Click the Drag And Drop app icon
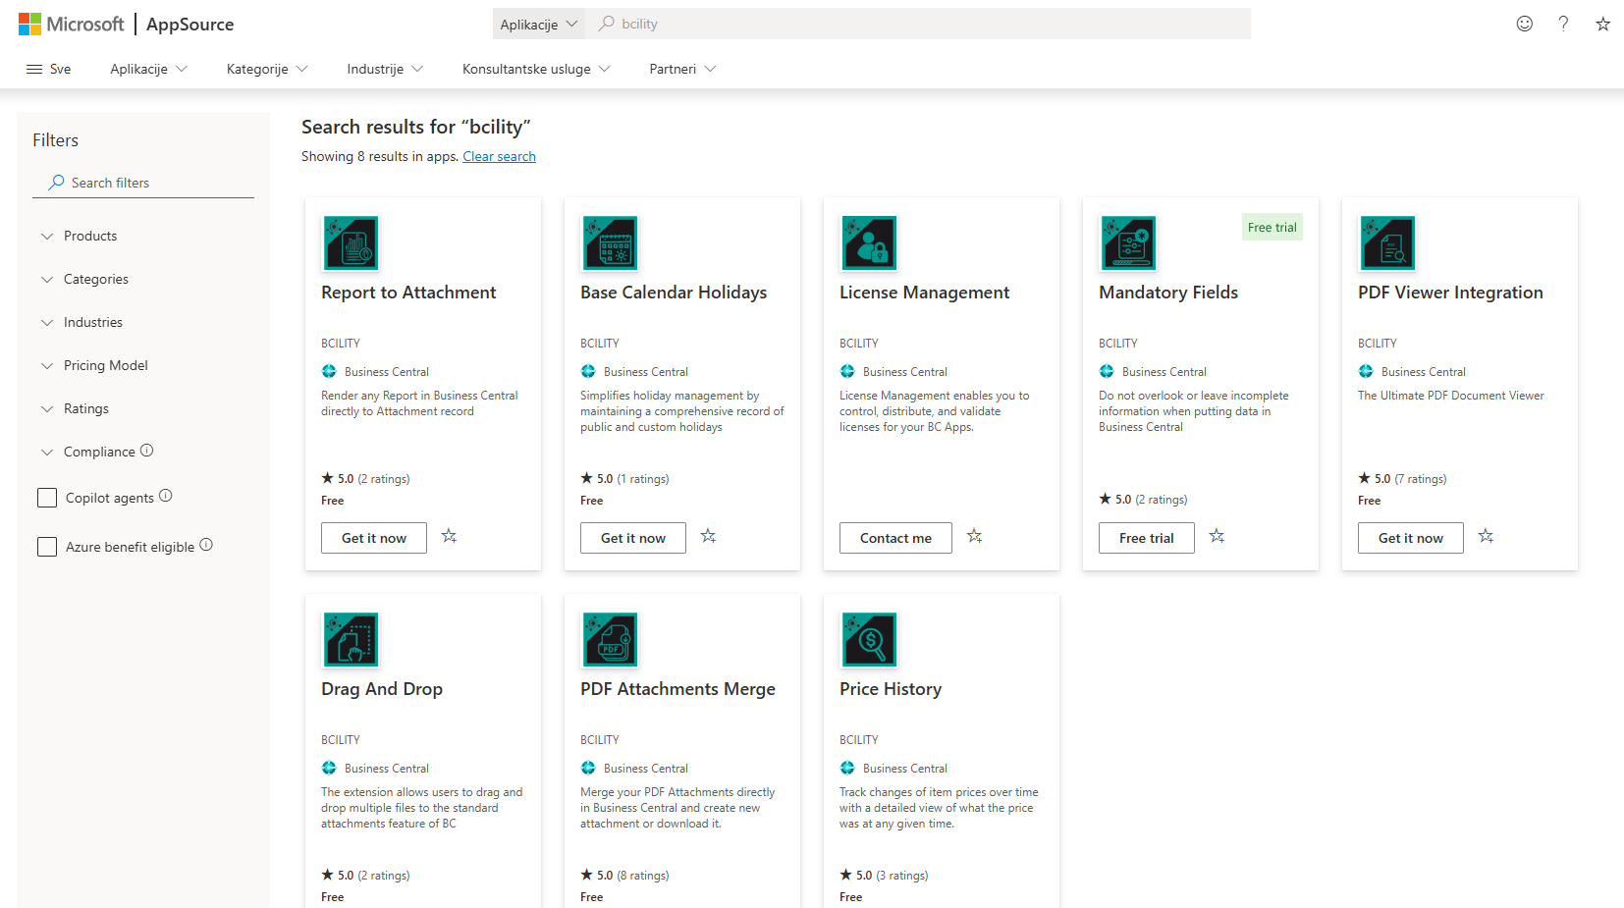The image size is (1624, 908). click(351, 640)
